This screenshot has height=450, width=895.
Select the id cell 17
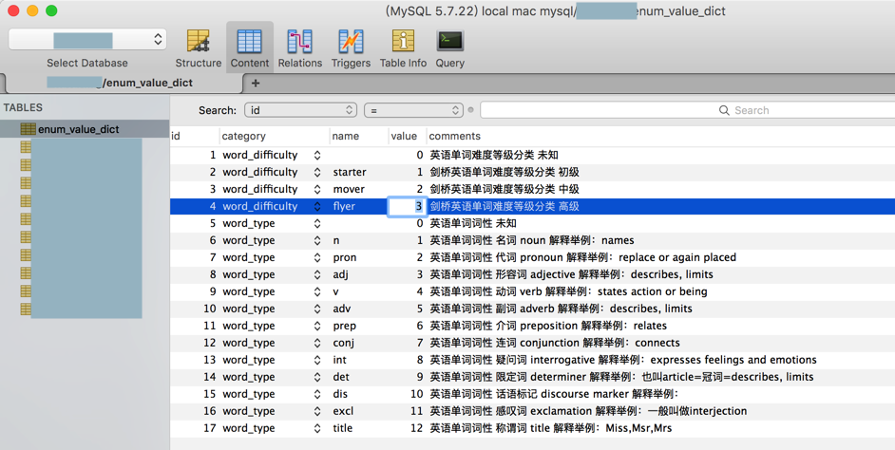click(210, 428)
